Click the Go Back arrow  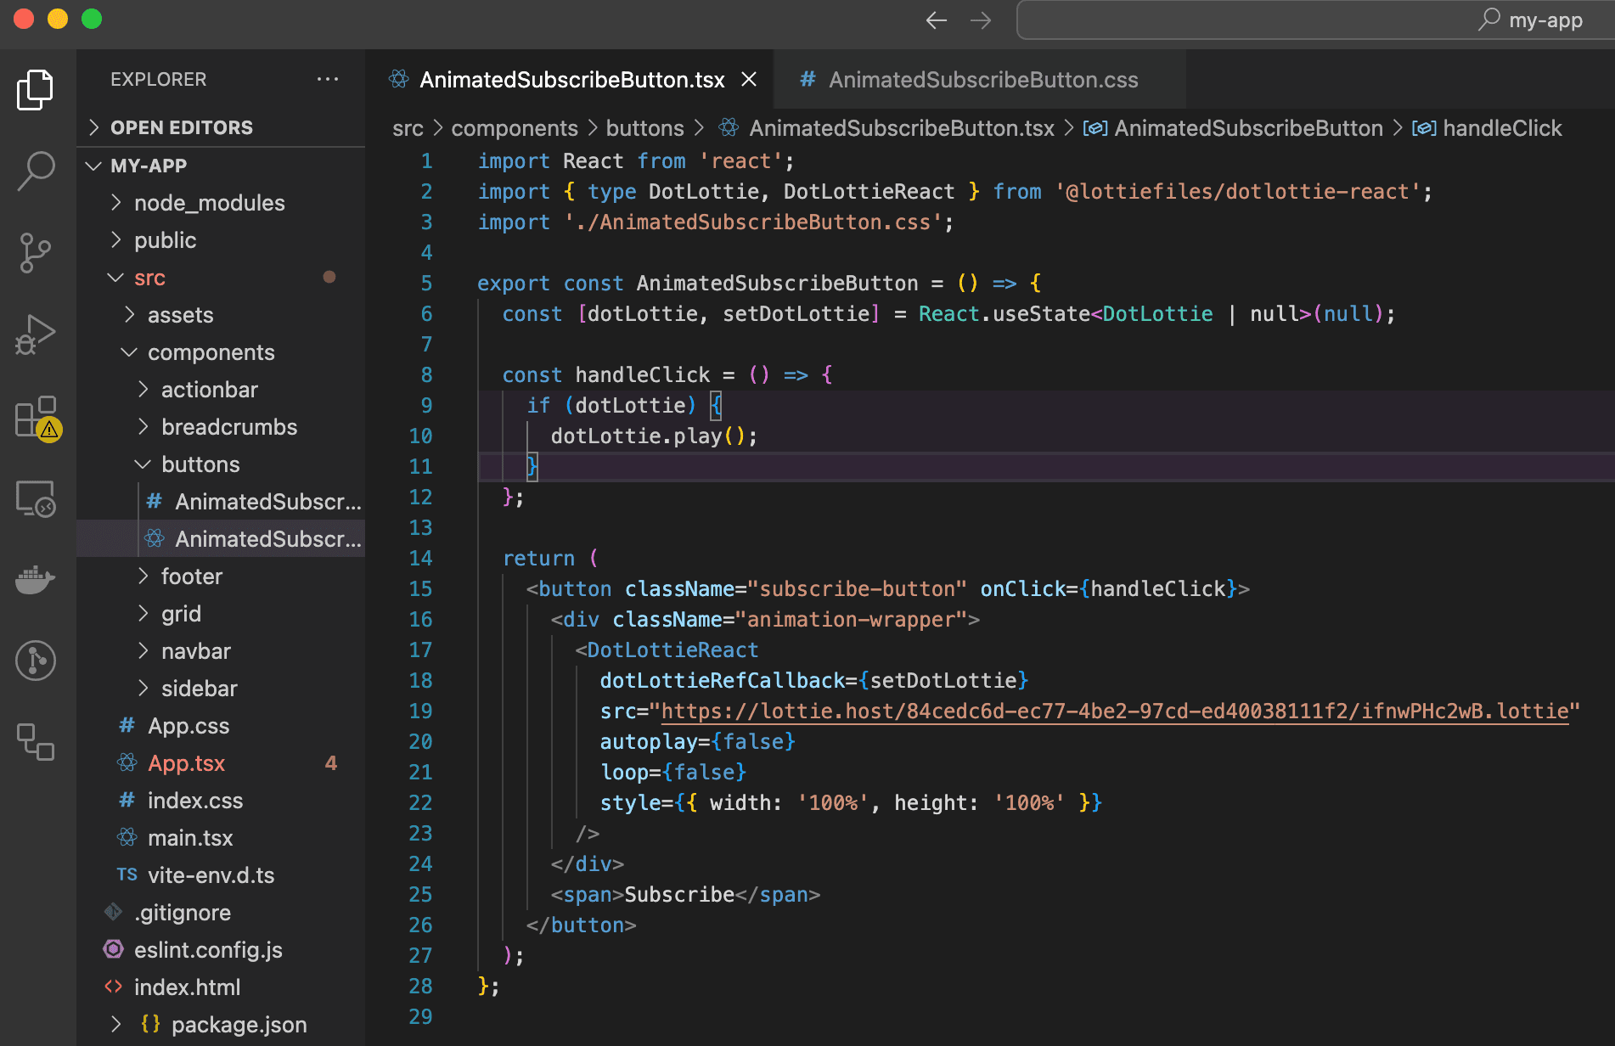(936, 20)
